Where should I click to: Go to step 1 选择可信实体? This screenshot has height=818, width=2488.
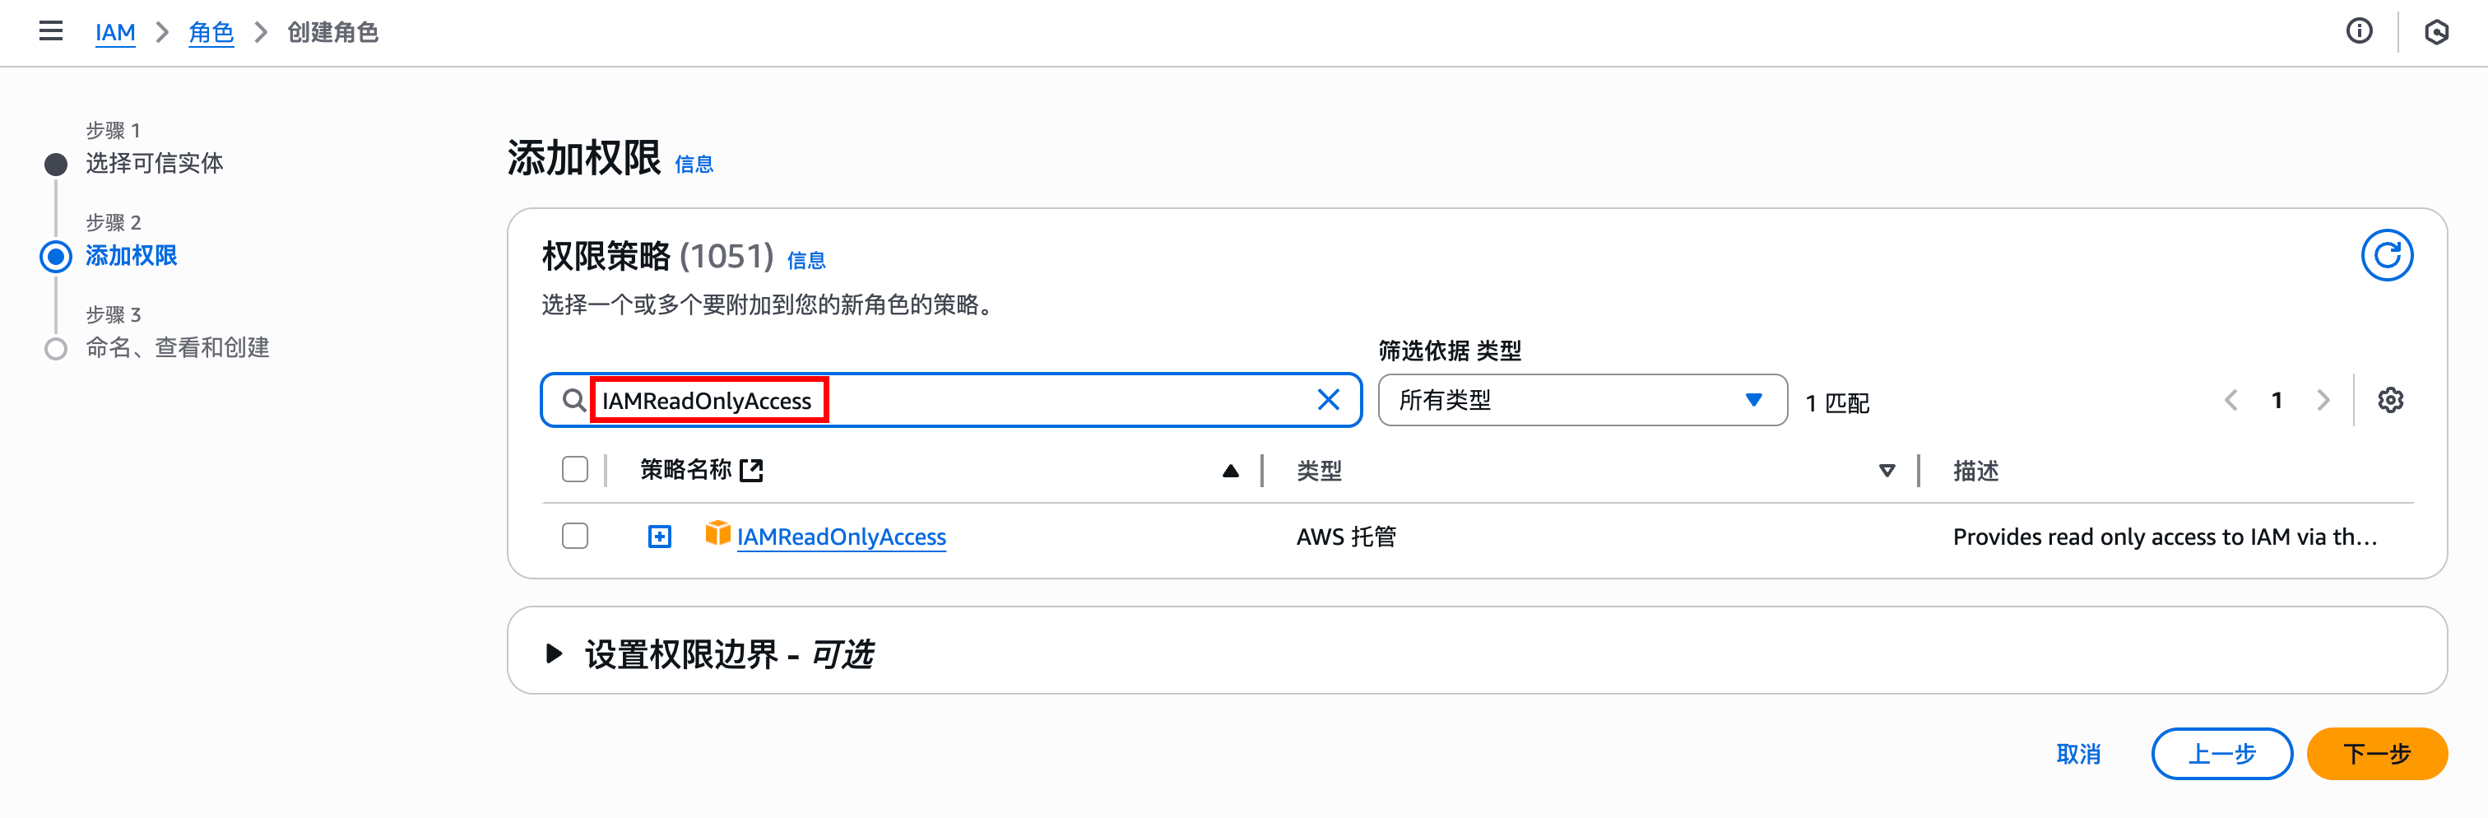155,163
